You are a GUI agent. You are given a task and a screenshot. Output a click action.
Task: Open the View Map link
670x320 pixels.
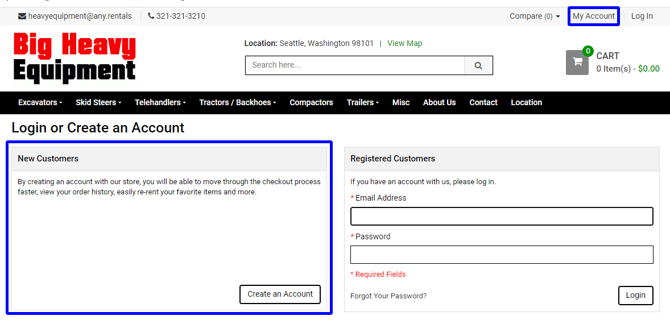[404, 43]
